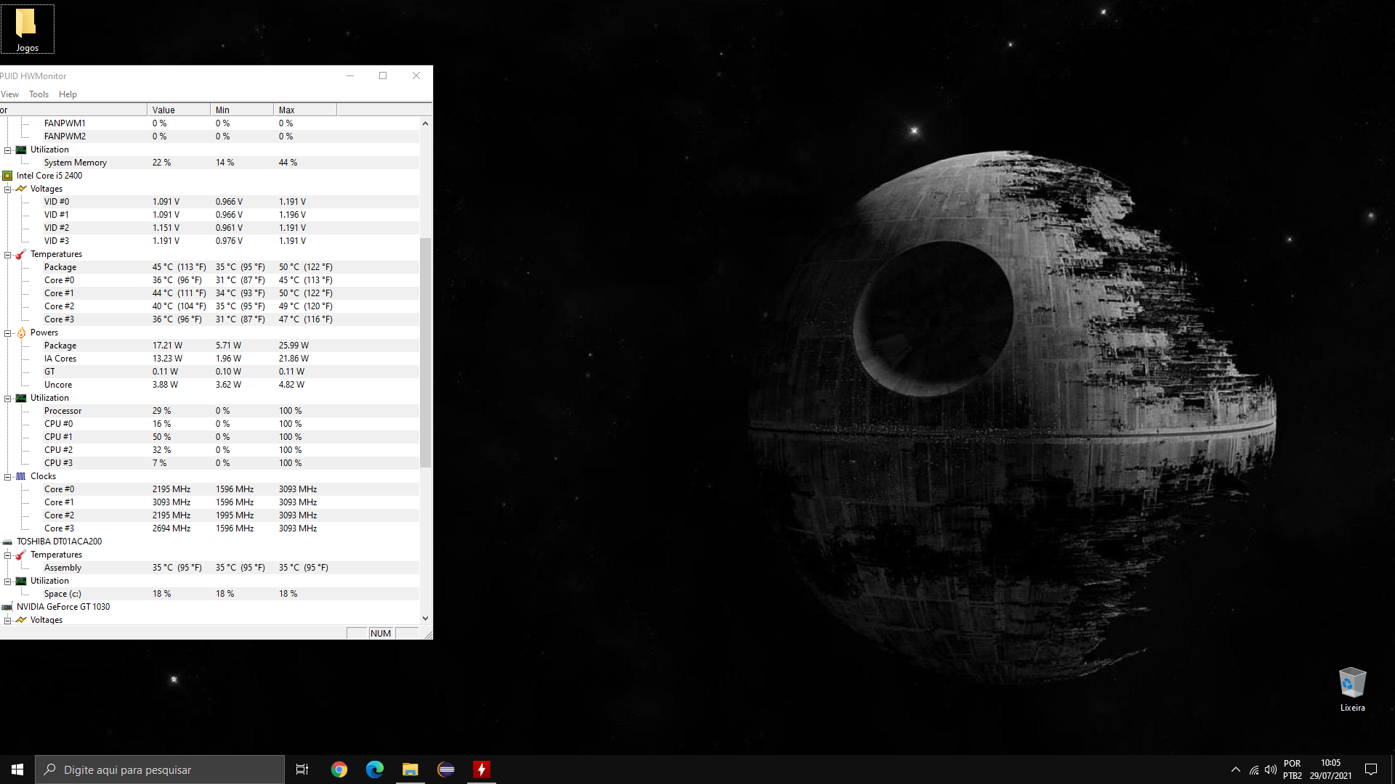Image resolution: width=1395 pixels, height=784 pixels.
Task: Select the System Memory row
Action: (x=209, y=163)
